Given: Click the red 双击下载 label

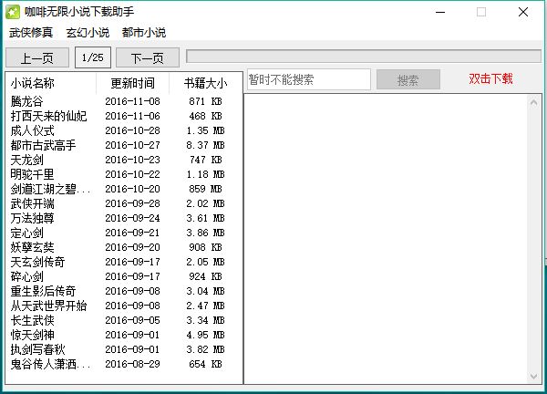Looking at the screenshot, I should pyautogui.click(x=490, y=78).
